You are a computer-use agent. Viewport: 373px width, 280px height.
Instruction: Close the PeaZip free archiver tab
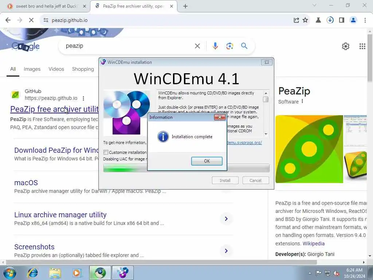coord(172,7)
